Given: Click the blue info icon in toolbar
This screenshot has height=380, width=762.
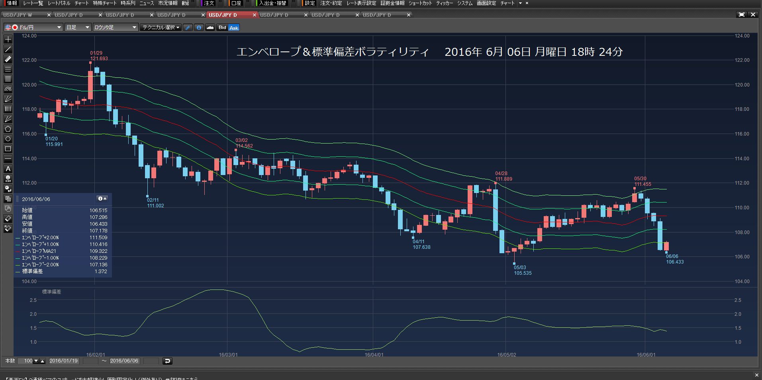Looking at the screenshot, I should 199,28.
